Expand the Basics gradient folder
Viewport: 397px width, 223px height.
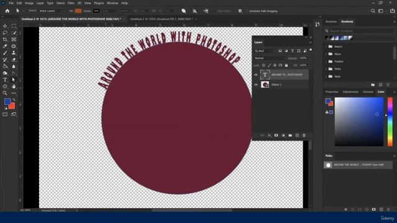tap(326, 46)
